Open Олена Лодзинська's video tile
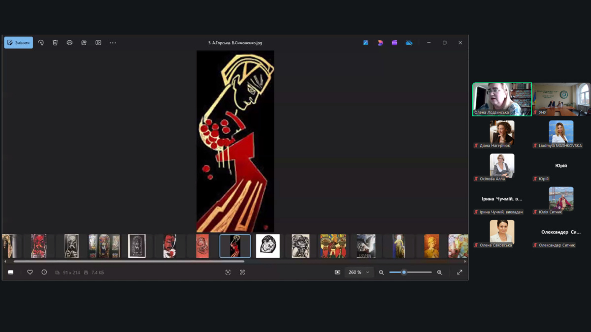The width and height of the screenshot is (591, 332). [x=502, y=99]
